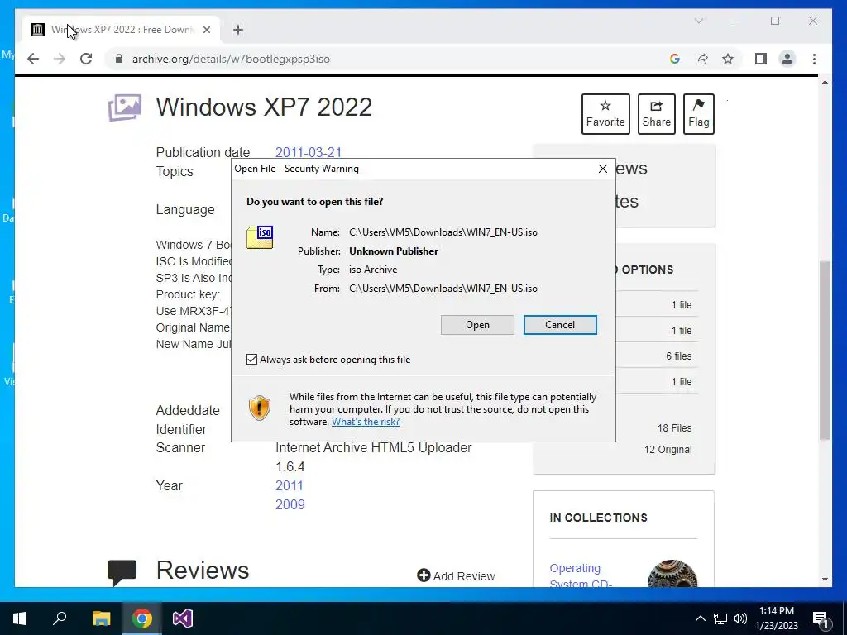Open the 6 files download option

tap(678, 356)
